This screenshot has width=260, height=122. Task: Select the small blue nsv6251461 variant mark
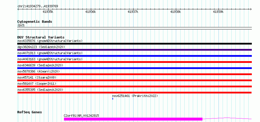coord(113,99)
